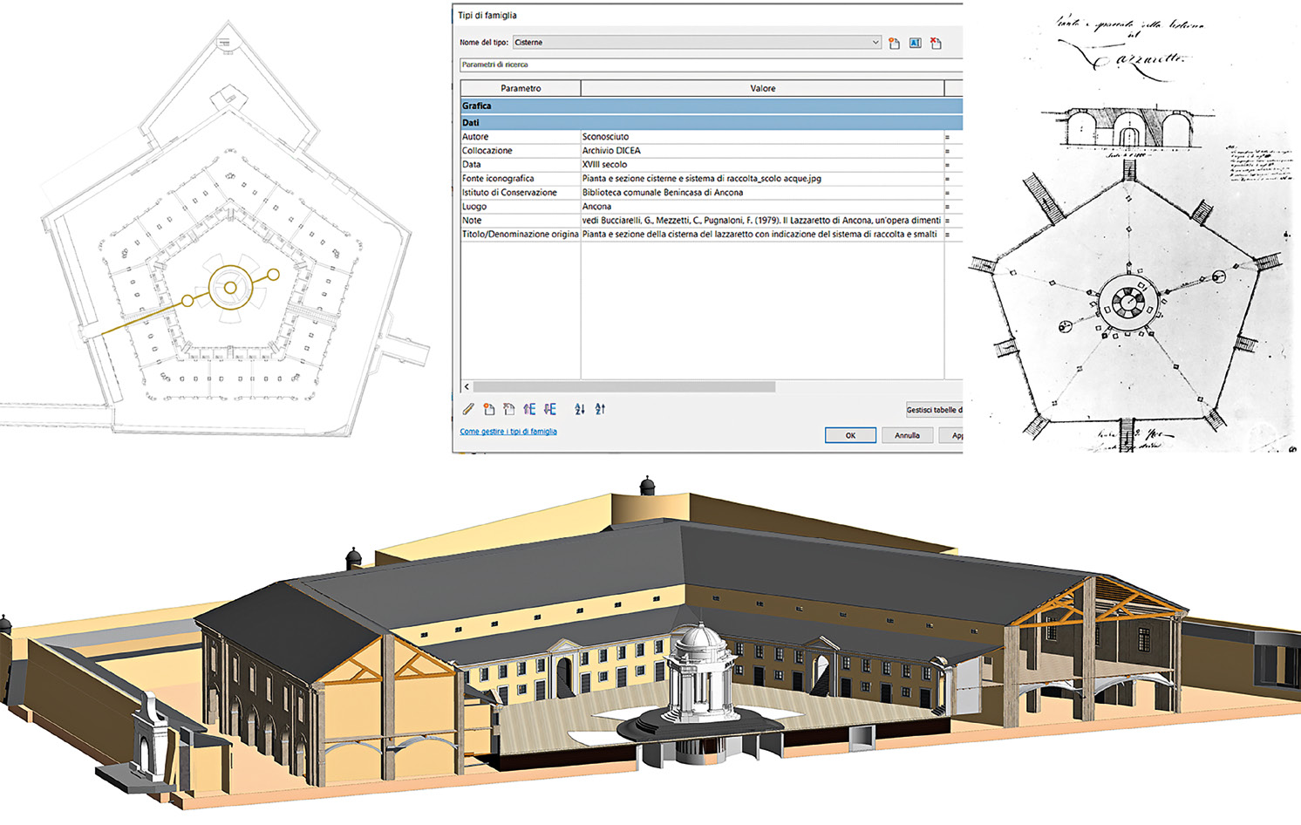Click the Delete type icon
The width and height of the screenshot is (1301, 825).
[936, 43]
